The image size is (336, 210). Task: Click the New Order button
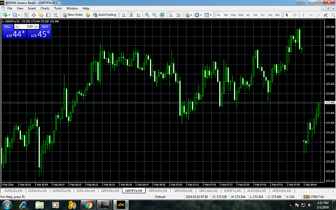click(73, 15)
